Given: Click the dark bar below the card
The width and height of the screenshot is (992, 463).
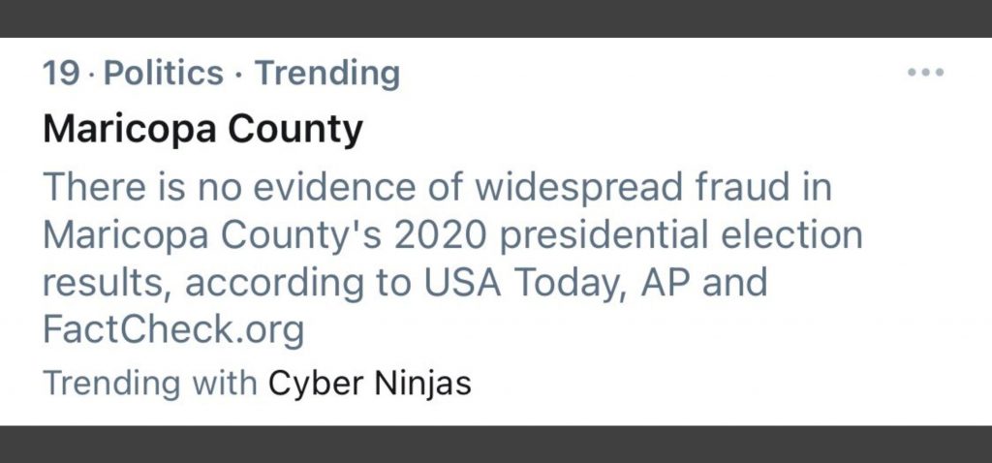Looking at the screenshot, I should (496, 444).
